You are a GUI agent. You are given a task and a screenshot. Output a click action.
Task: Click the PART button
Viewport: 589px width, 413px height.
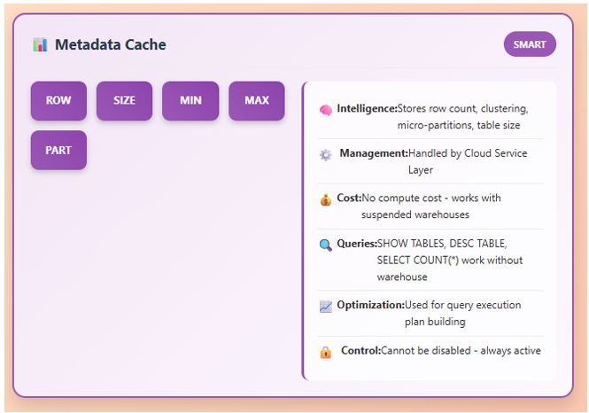tap(58, 151)
